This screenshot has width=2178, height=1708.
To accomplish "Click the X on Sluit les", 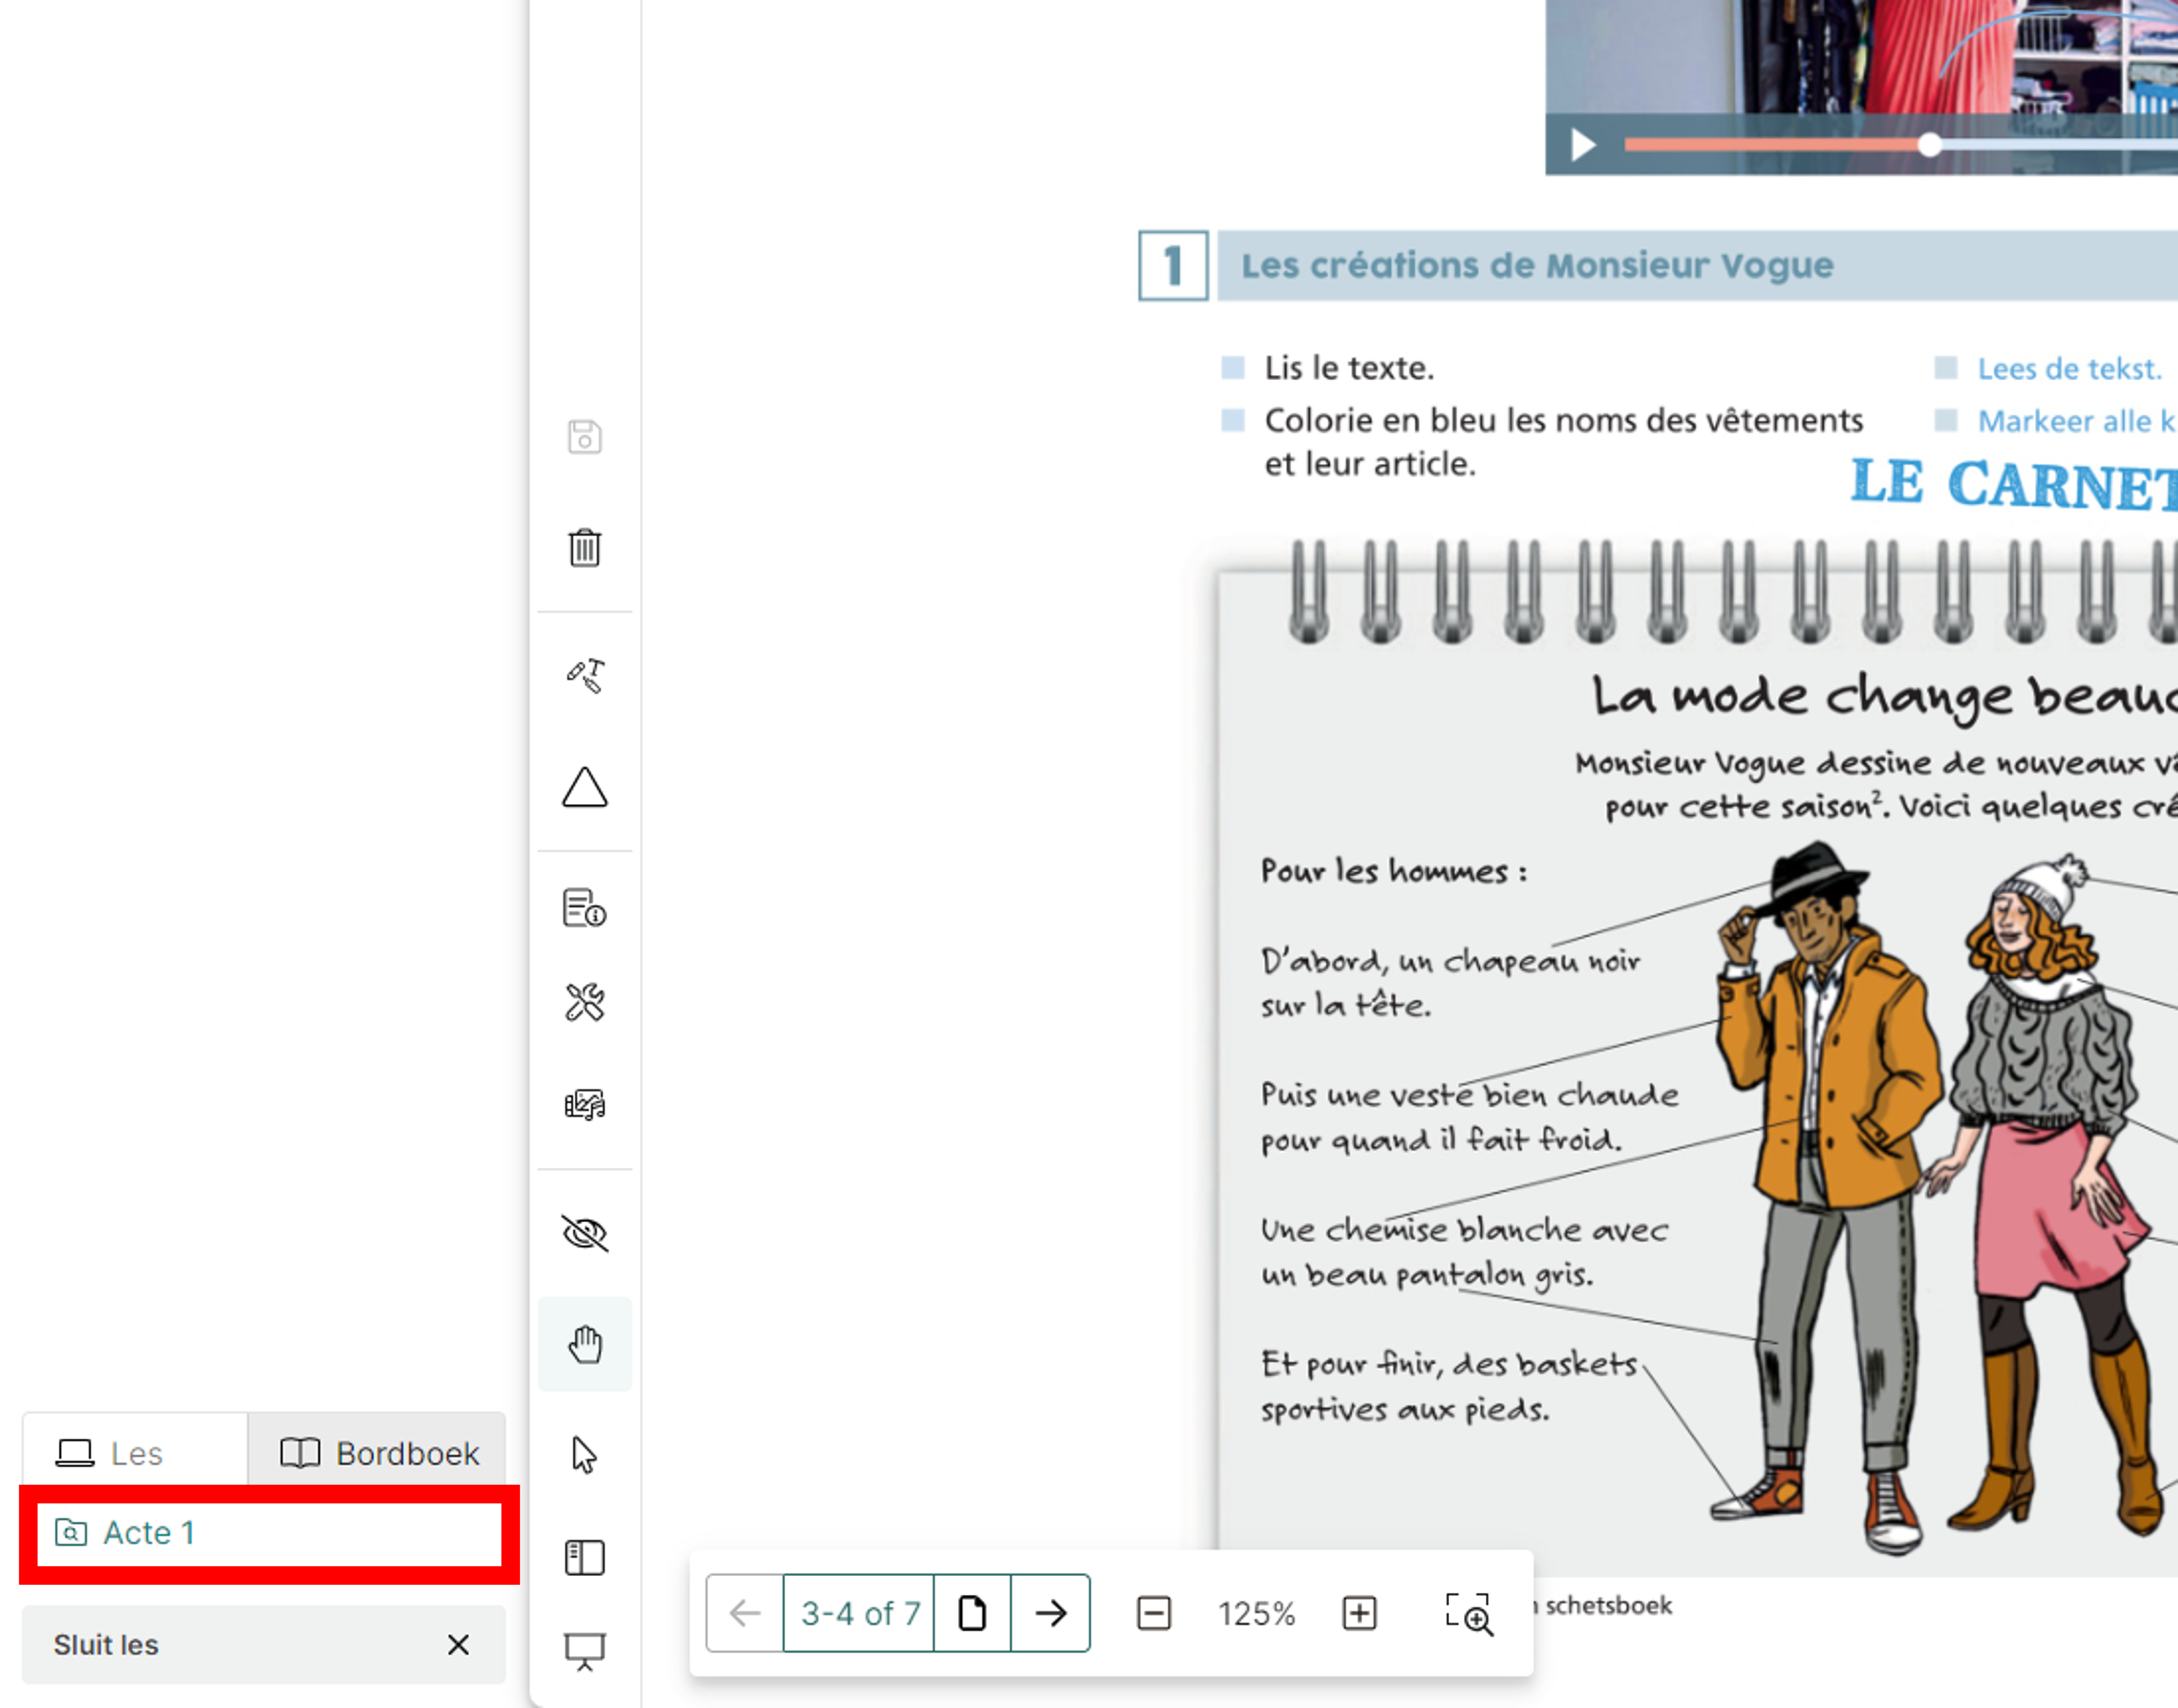I will [458, 1645].
